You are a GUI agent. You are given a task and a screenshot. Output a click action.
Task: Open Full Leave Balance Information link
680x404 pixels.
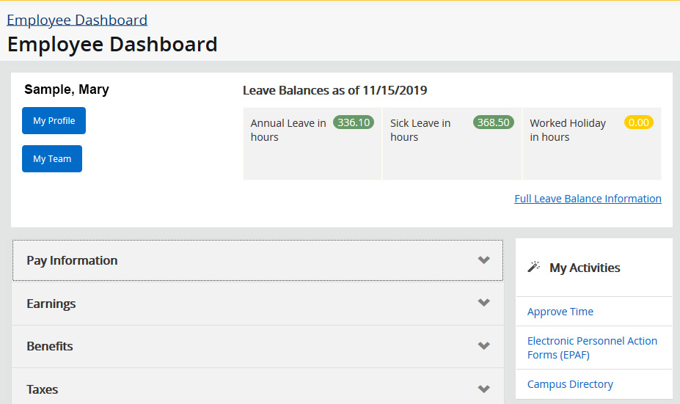pos(588,199)
